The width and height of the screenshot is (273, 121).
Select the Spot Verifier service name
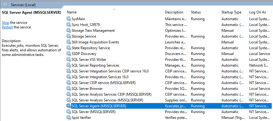click(81, 118)
